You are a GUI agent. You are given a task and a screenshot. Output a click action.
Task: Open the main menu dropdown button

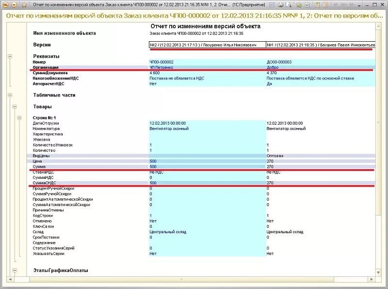14,5
